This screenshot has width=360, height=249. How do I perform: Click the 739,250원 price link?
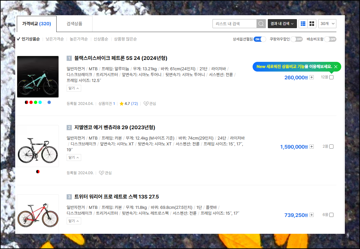(x=296, y=215)
